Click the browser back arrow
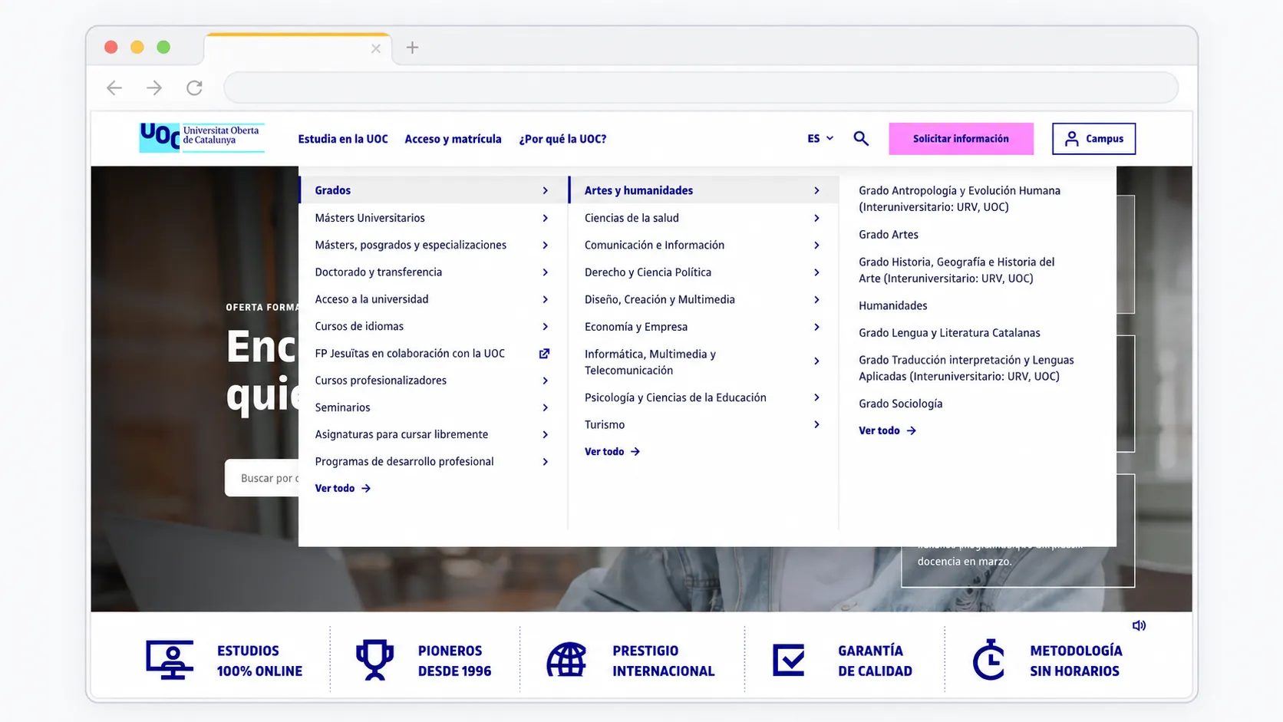 click(114, 88)
